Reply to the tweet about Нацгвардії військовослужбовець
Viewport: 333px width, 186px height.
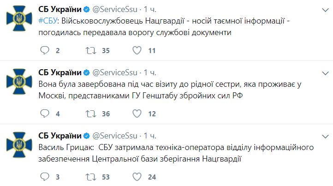pyautogui.click(x=45, y=50)
